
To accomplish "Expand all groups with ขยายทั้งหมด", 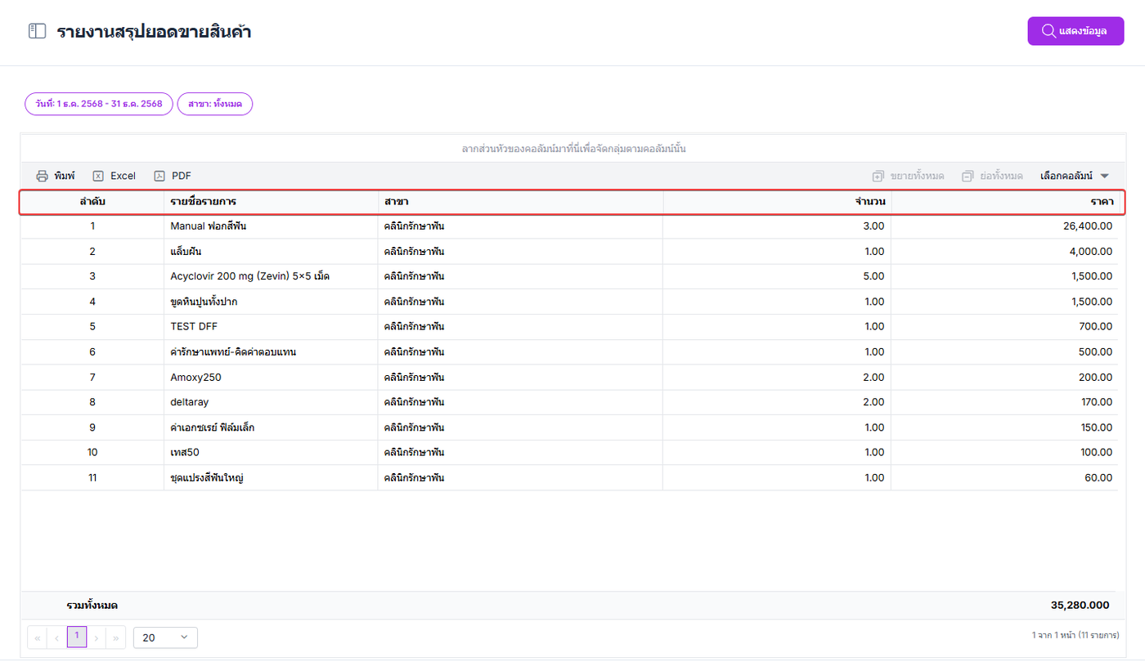I will point(909,176).
